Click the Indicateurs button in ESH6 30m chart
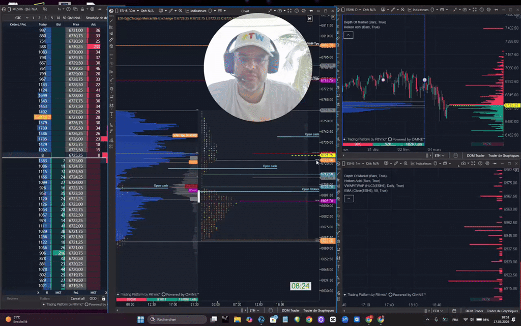 [196, 11]
